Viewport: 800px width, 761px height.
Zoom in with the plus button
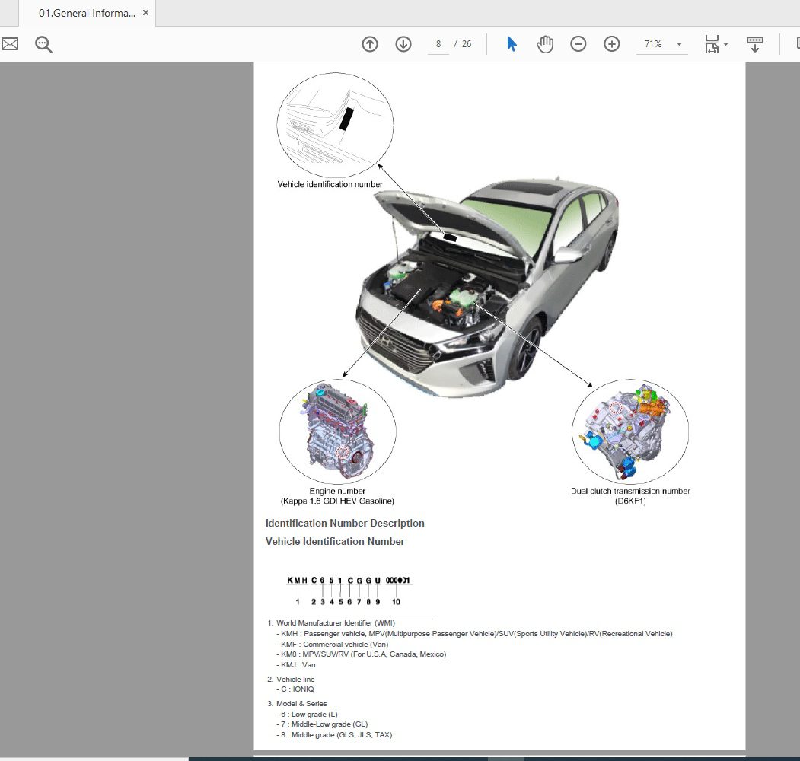point(612,44)
